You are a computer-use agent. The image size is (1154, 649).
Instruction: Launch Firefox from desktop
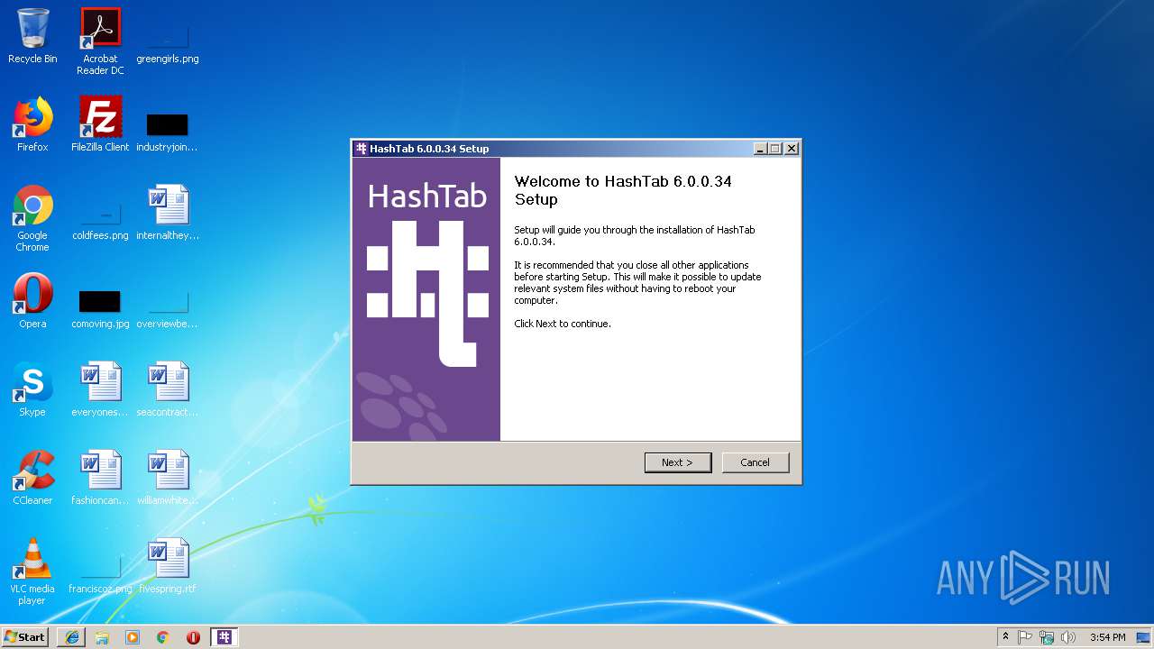pos(32,124)
